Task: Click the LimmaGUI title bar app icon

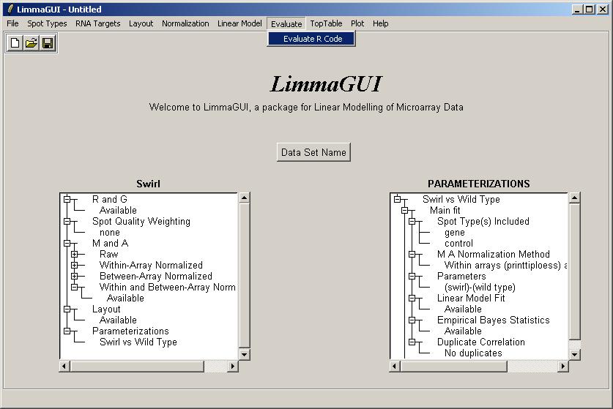Action: [10, 10]
